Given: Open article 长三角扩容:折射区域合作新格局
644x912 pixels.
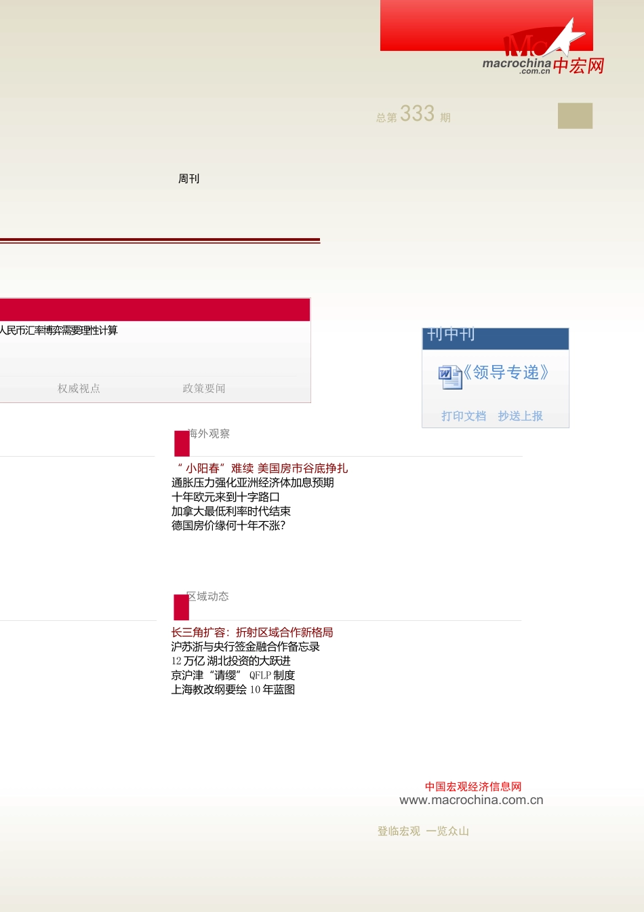Looking at the screenshot, I should tap(252, 632).
